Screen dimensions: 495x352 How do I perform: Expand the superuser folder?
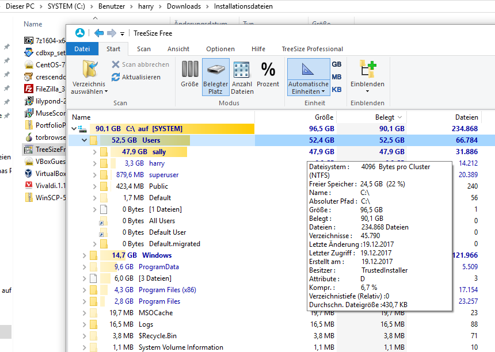click(x=94, y=175)
